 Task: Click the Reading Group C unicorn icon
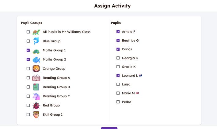(x=36, y=96)
